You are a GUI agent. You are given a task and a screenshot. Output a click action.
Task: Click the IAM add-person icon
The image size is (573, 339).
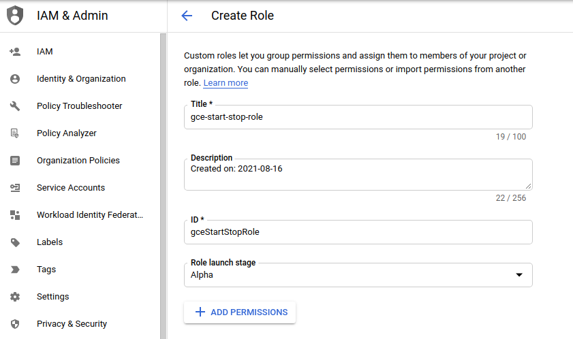[15, 52]
